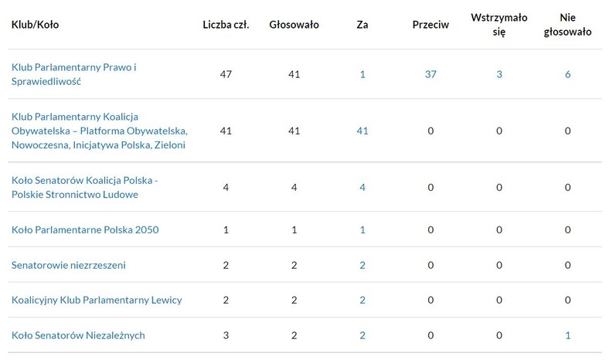Click Niezależnych 1 in Nie głosowało
This screenshot has width=609, height=360.
pyautogui.click(x=567, y=335)
